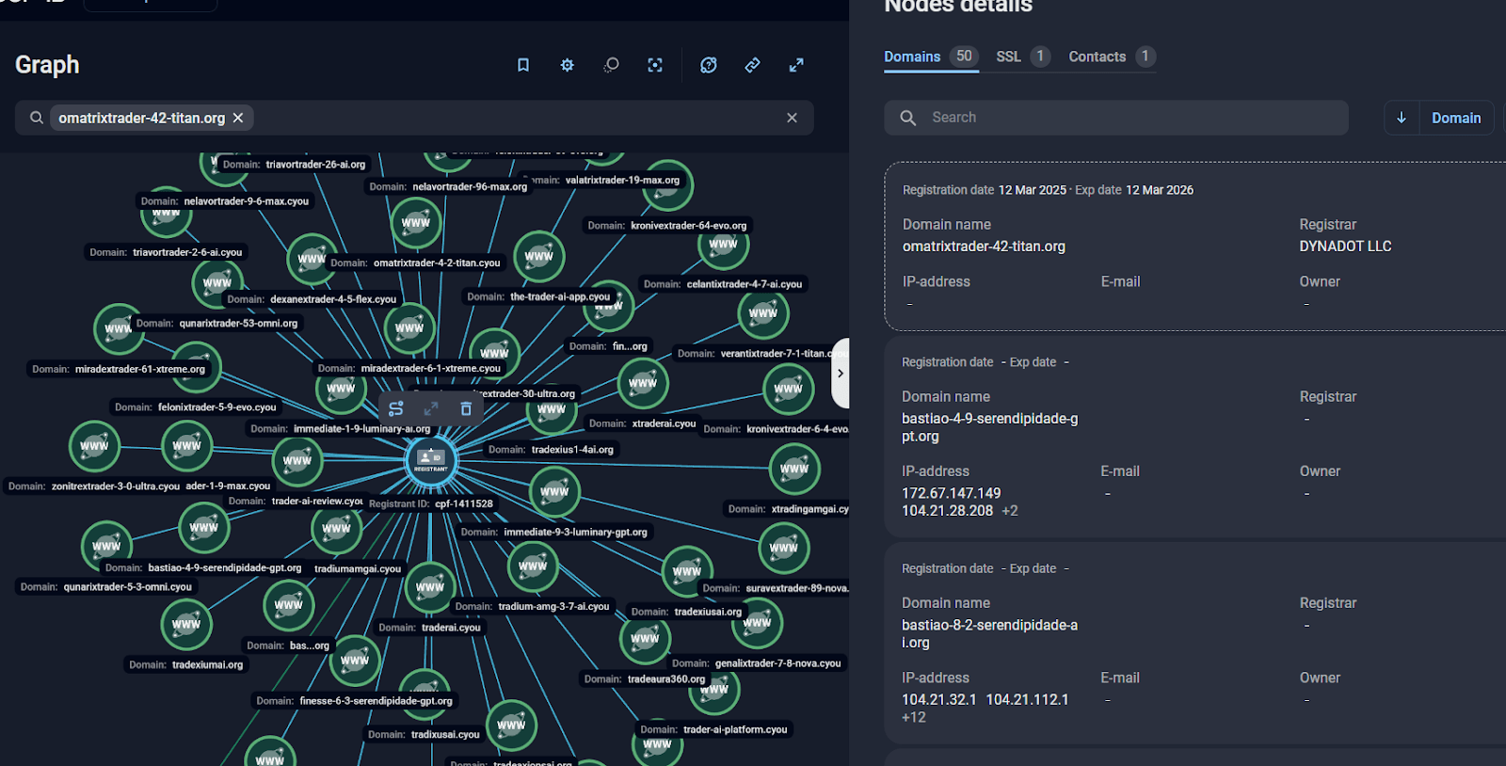Switch to the Contacts tab
This screenshot has height=766, width=1506.
pos(1112,56)
